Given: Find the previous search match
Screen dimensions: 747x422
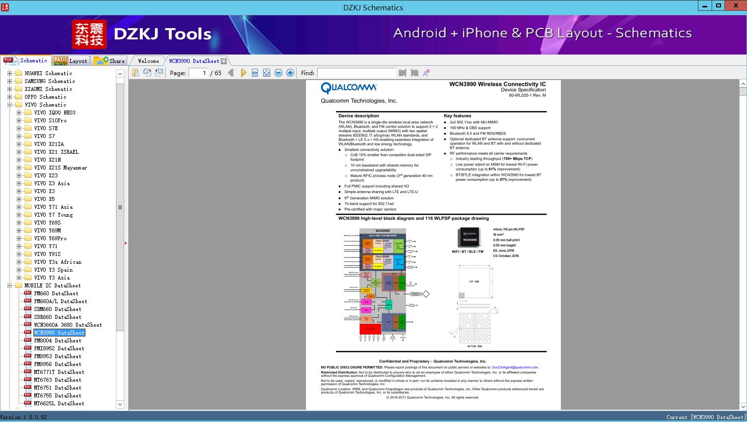Looking at the screenshot, I should pos(403,73).
